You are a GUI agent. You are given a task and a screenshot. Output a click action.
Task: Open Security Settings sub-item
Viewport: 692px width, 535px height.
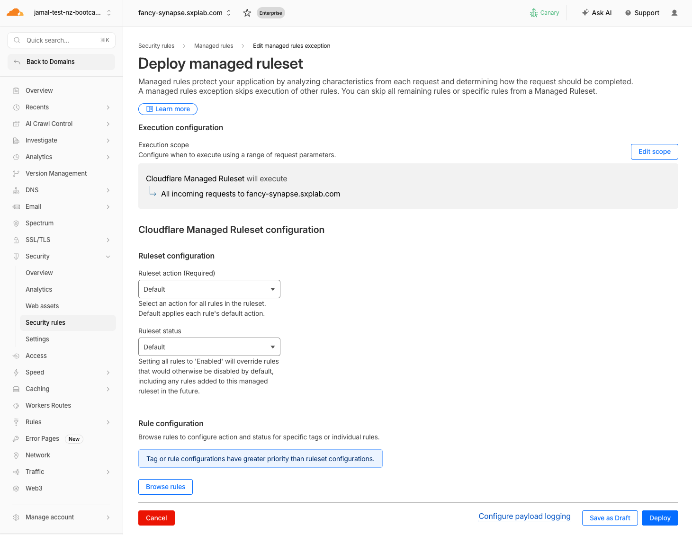click(x=68, y=339)
